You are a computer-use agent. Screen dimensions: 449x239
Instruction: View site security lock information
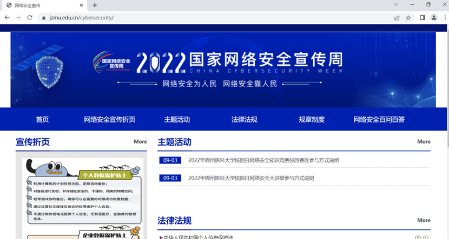pos(44,18)
